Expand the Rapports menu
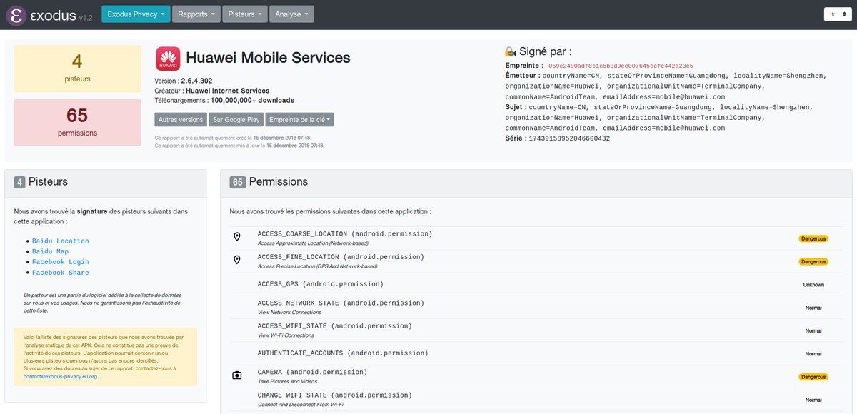This screenshot has height=414, width=857. 196,14
